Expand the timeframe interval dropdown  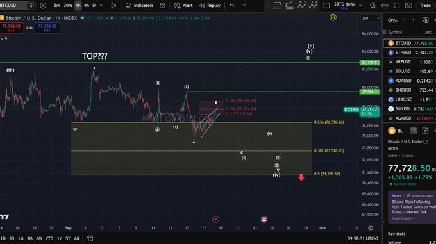coord(101,5)
